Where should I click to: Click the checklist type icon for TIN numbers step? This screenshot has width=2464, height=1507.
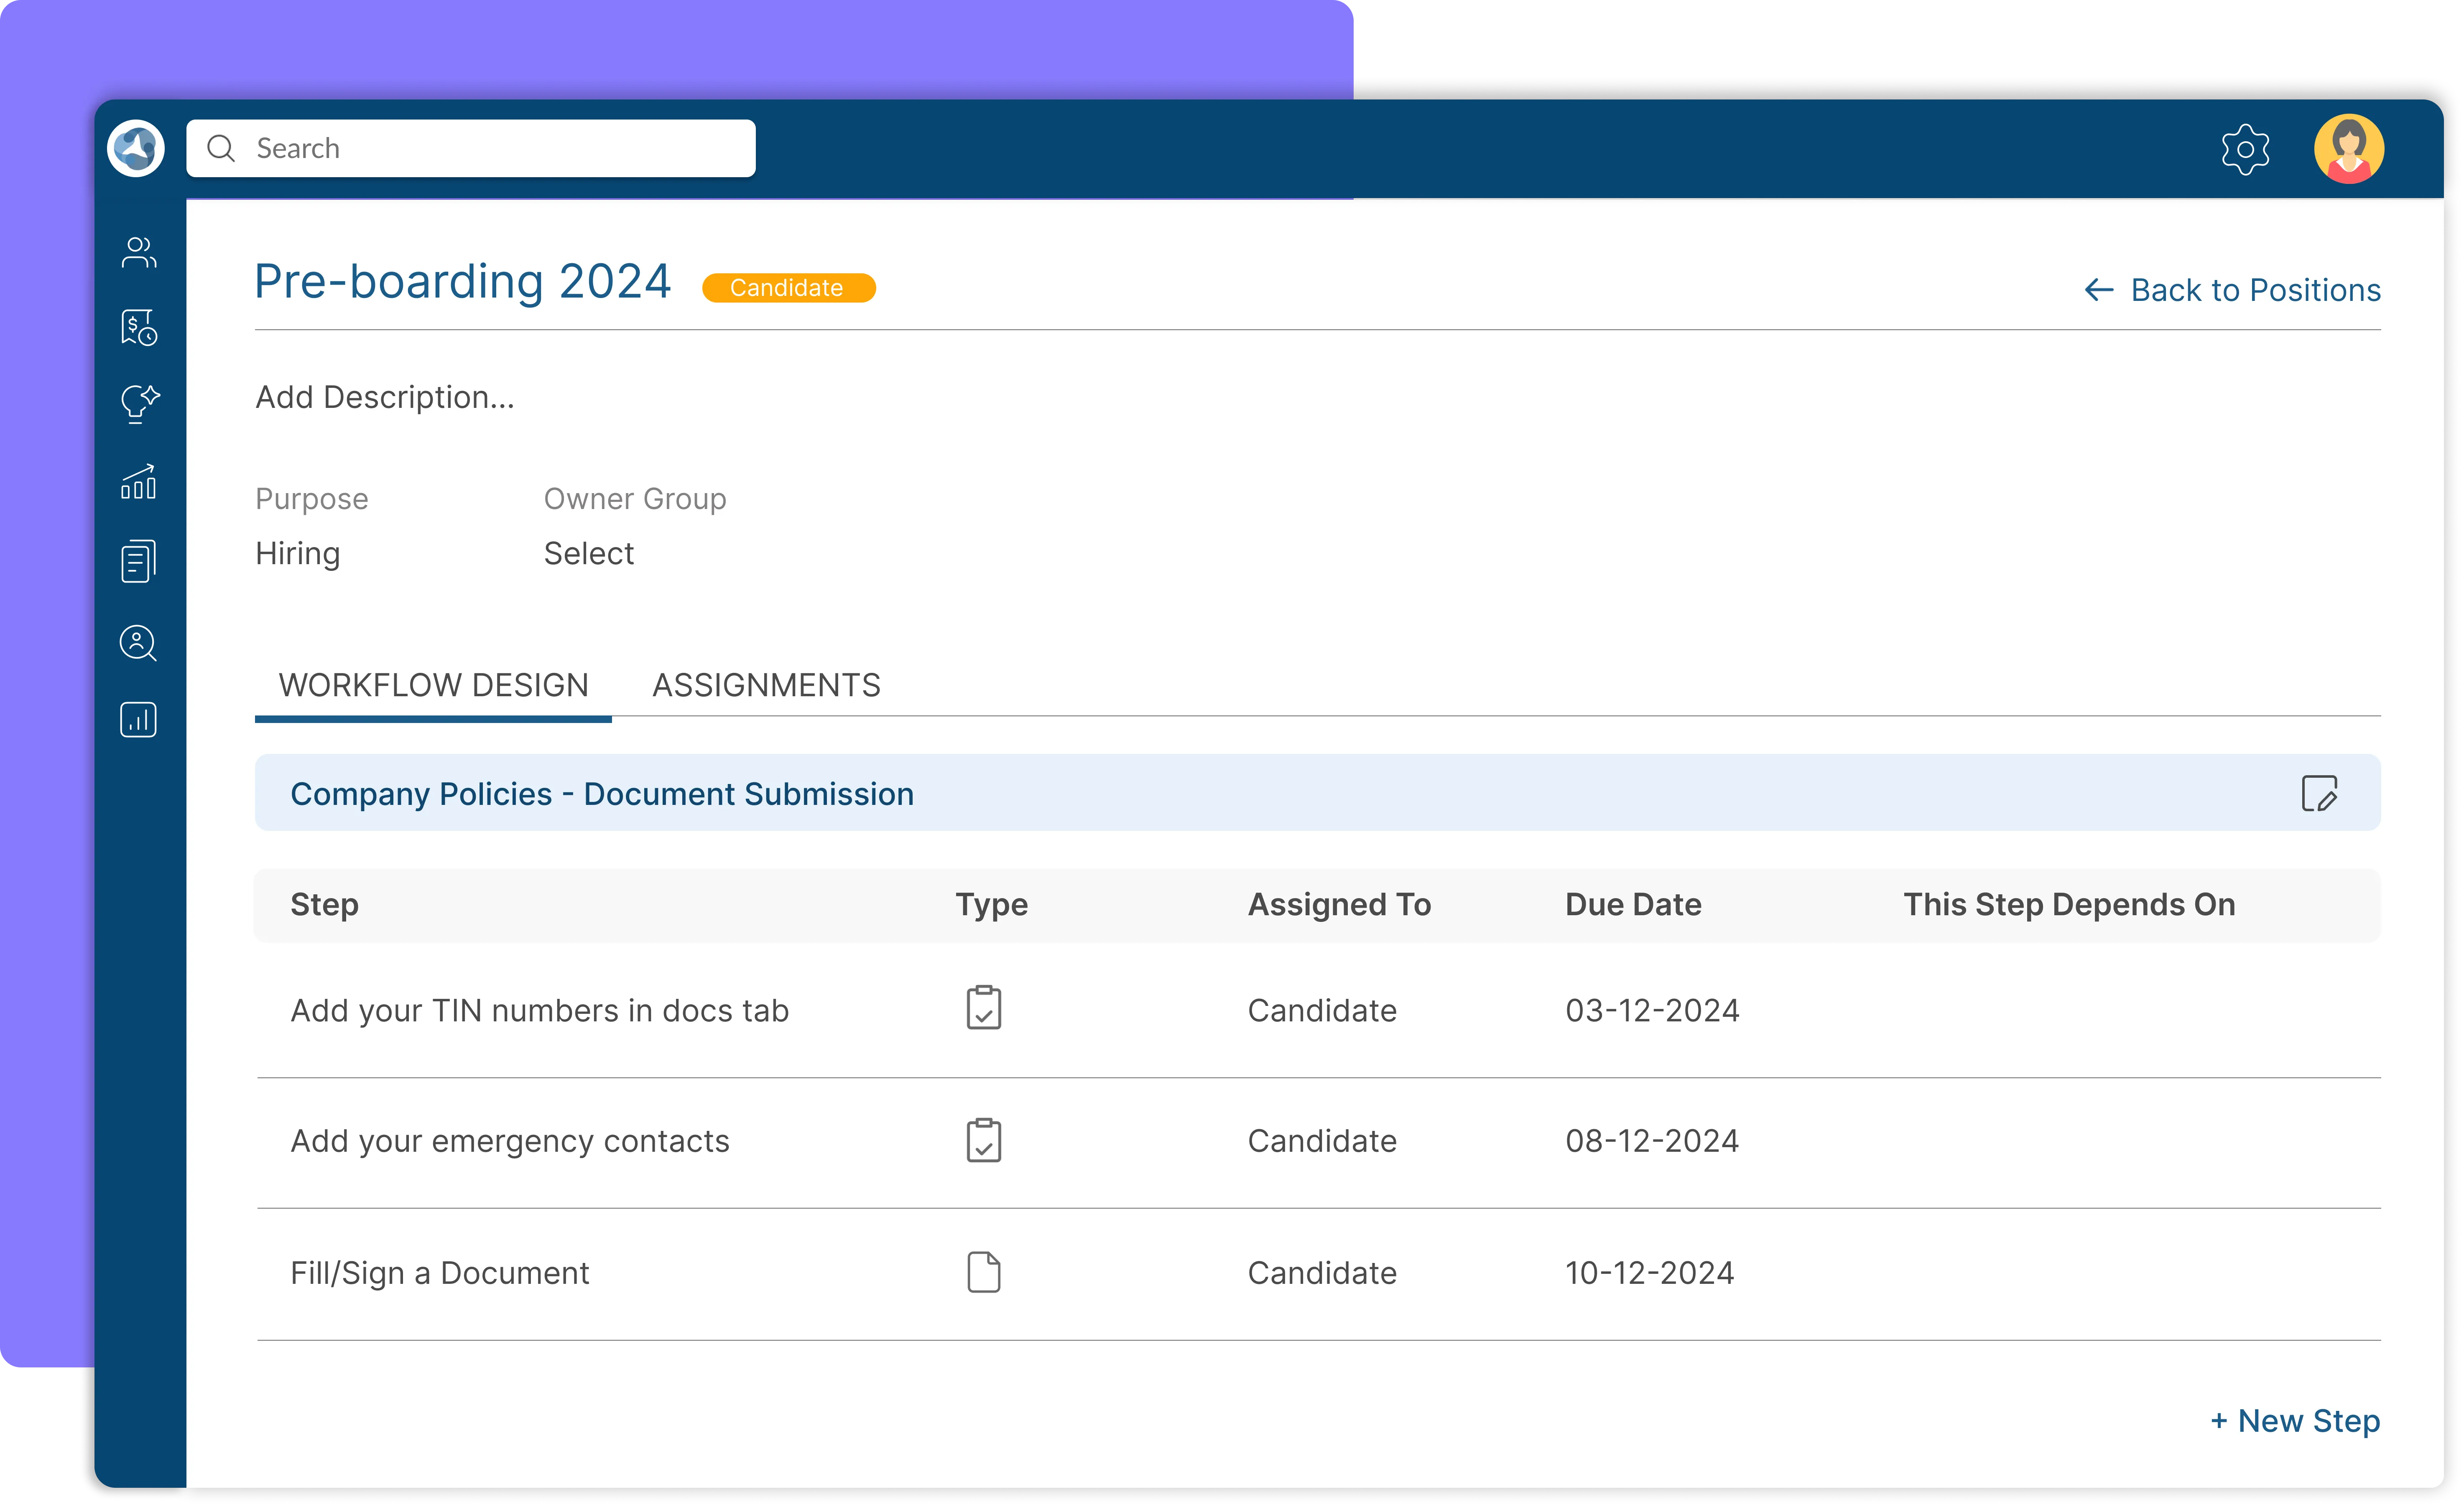coord(983,1008)
